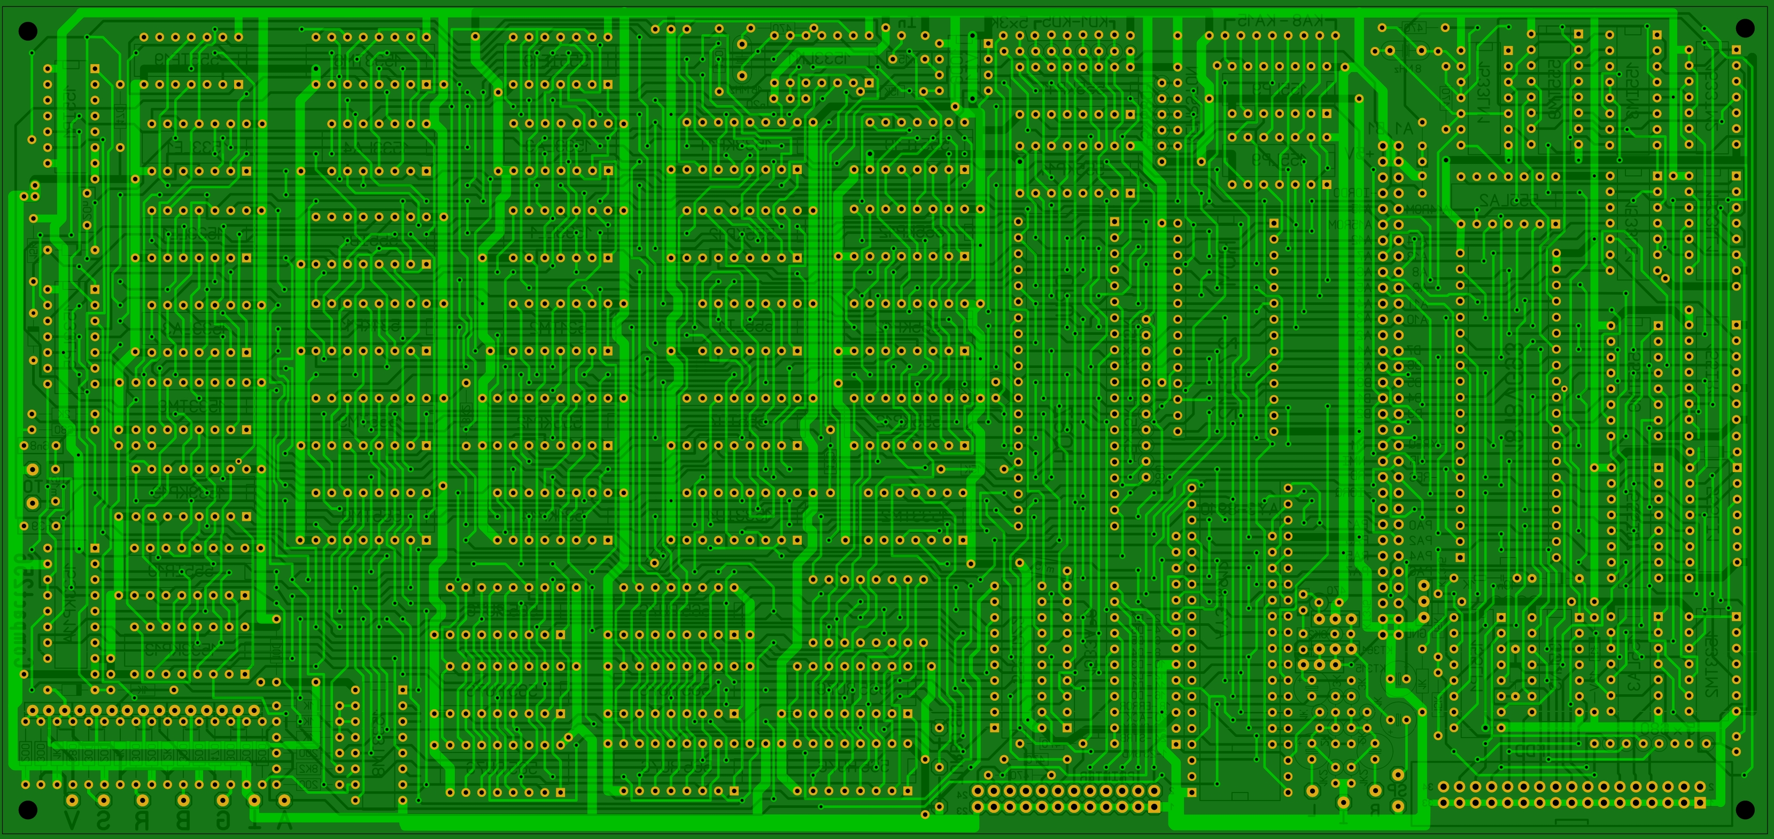Click the silkscreen letter V at bottom left
This screenshot has height=839, width=1774.
(72, 820)
